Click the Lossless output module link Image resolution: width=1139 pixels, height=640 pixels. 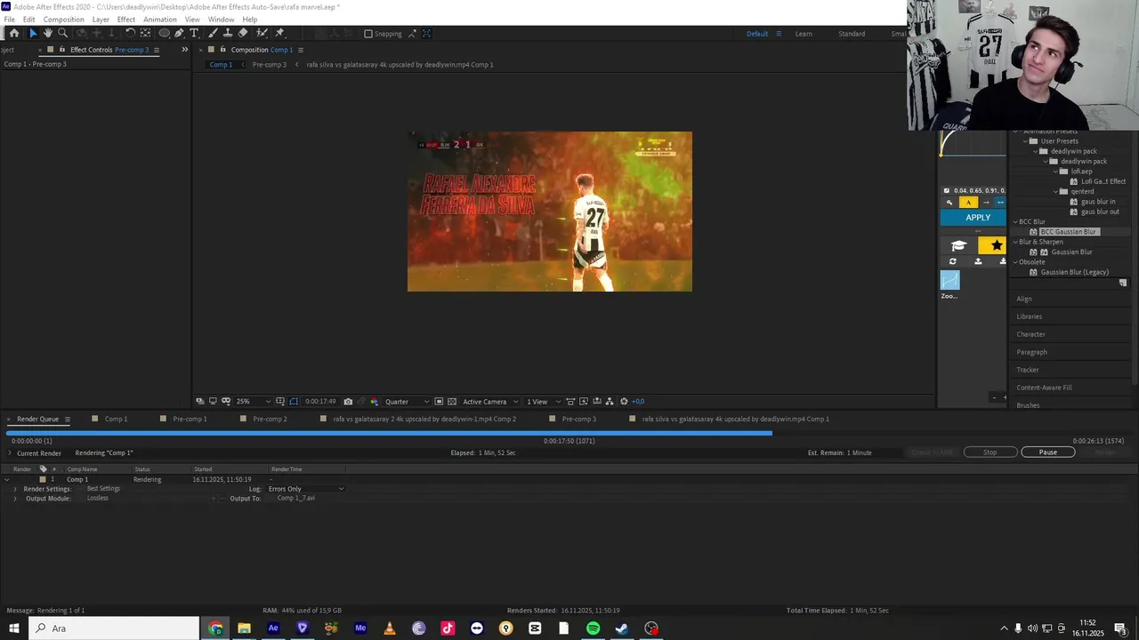tap(98, 499)
